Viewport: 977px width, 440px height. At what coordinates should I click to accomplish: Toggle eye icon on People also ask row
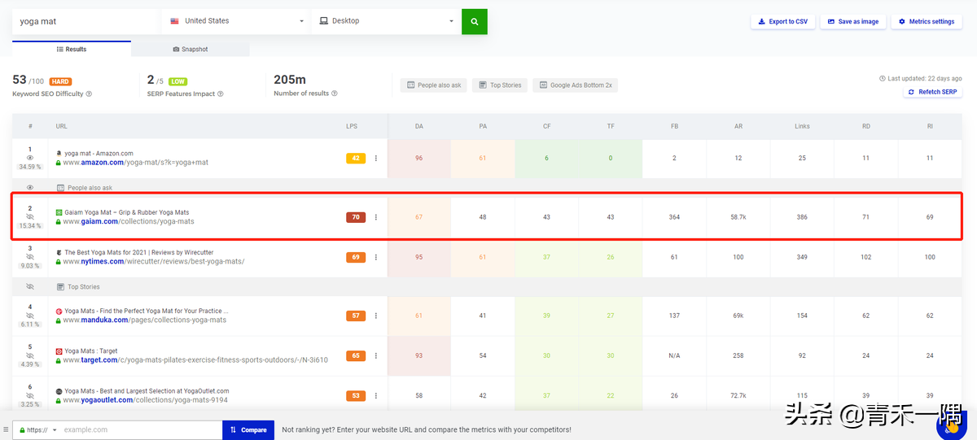30,188
